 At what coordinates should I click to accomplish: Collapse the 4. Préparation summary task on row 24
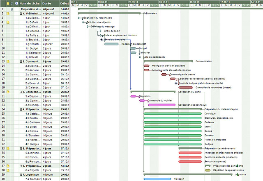(21, 109)
